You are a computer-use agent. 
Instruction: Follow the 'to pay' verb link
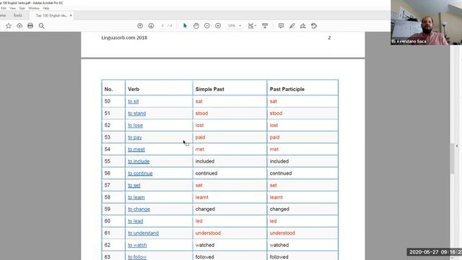click(135, 137)
